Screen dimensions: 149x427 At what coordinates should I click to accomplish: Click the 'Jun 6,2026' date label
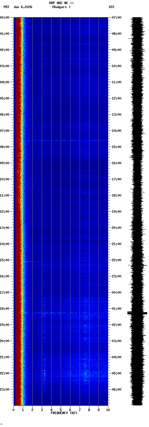[23, 7]
